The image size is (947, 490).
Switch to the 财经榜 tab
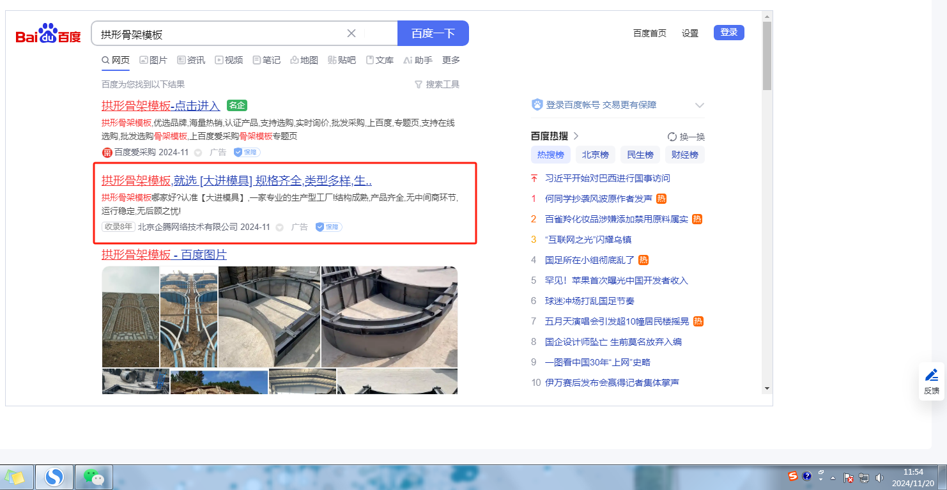point(685,155)
